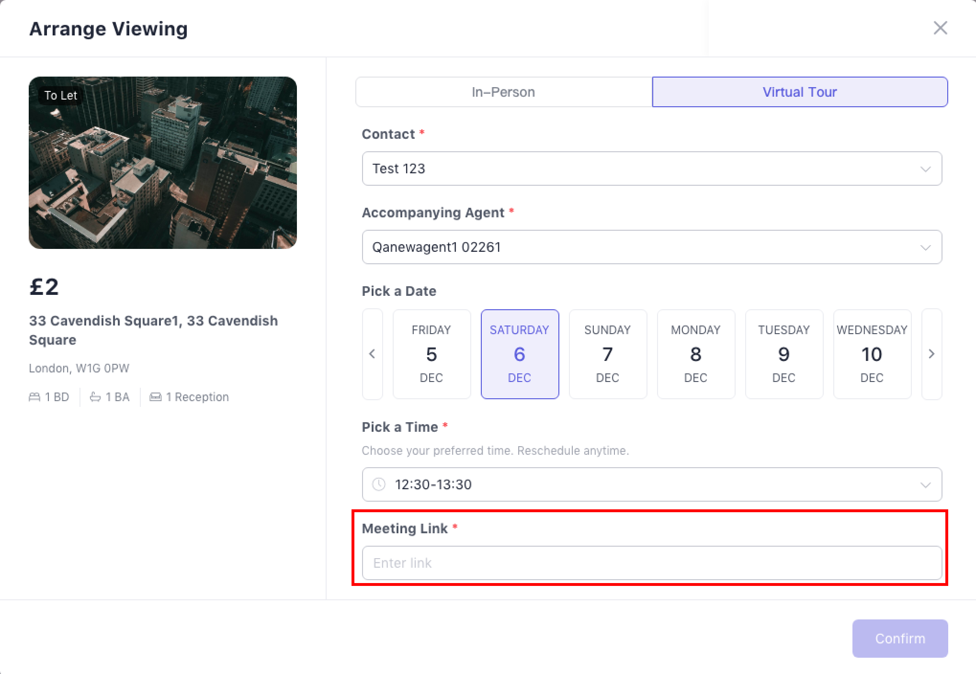
Task: Expand the Accompanying Agent dropdown
Action: [x=652, y=247]
